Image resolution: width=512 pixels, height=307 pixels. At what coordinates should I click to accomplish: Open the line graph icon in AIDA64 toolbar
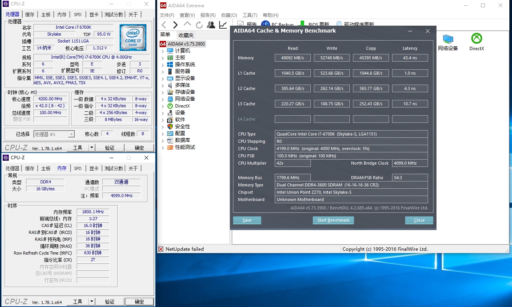click(223, 25)
